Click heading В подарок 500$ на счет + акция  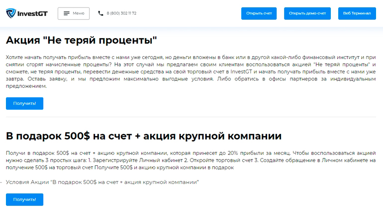pyautogui.click(x=144, y=136)
